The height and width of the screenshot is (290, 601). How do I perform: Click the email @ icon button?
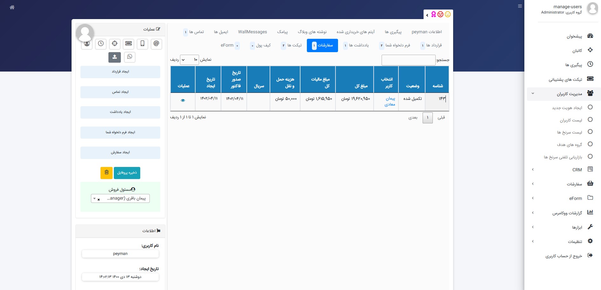156,44
